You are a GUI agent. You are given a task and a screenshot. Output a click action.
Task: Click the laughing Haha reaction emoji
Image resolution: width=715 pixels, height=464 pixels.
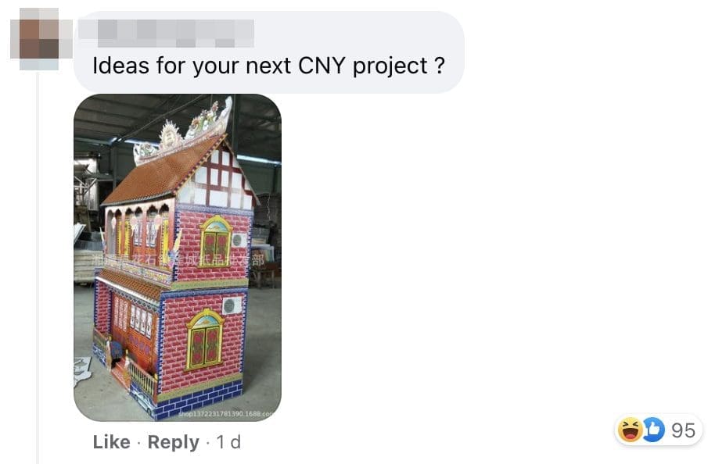[631, 430]
